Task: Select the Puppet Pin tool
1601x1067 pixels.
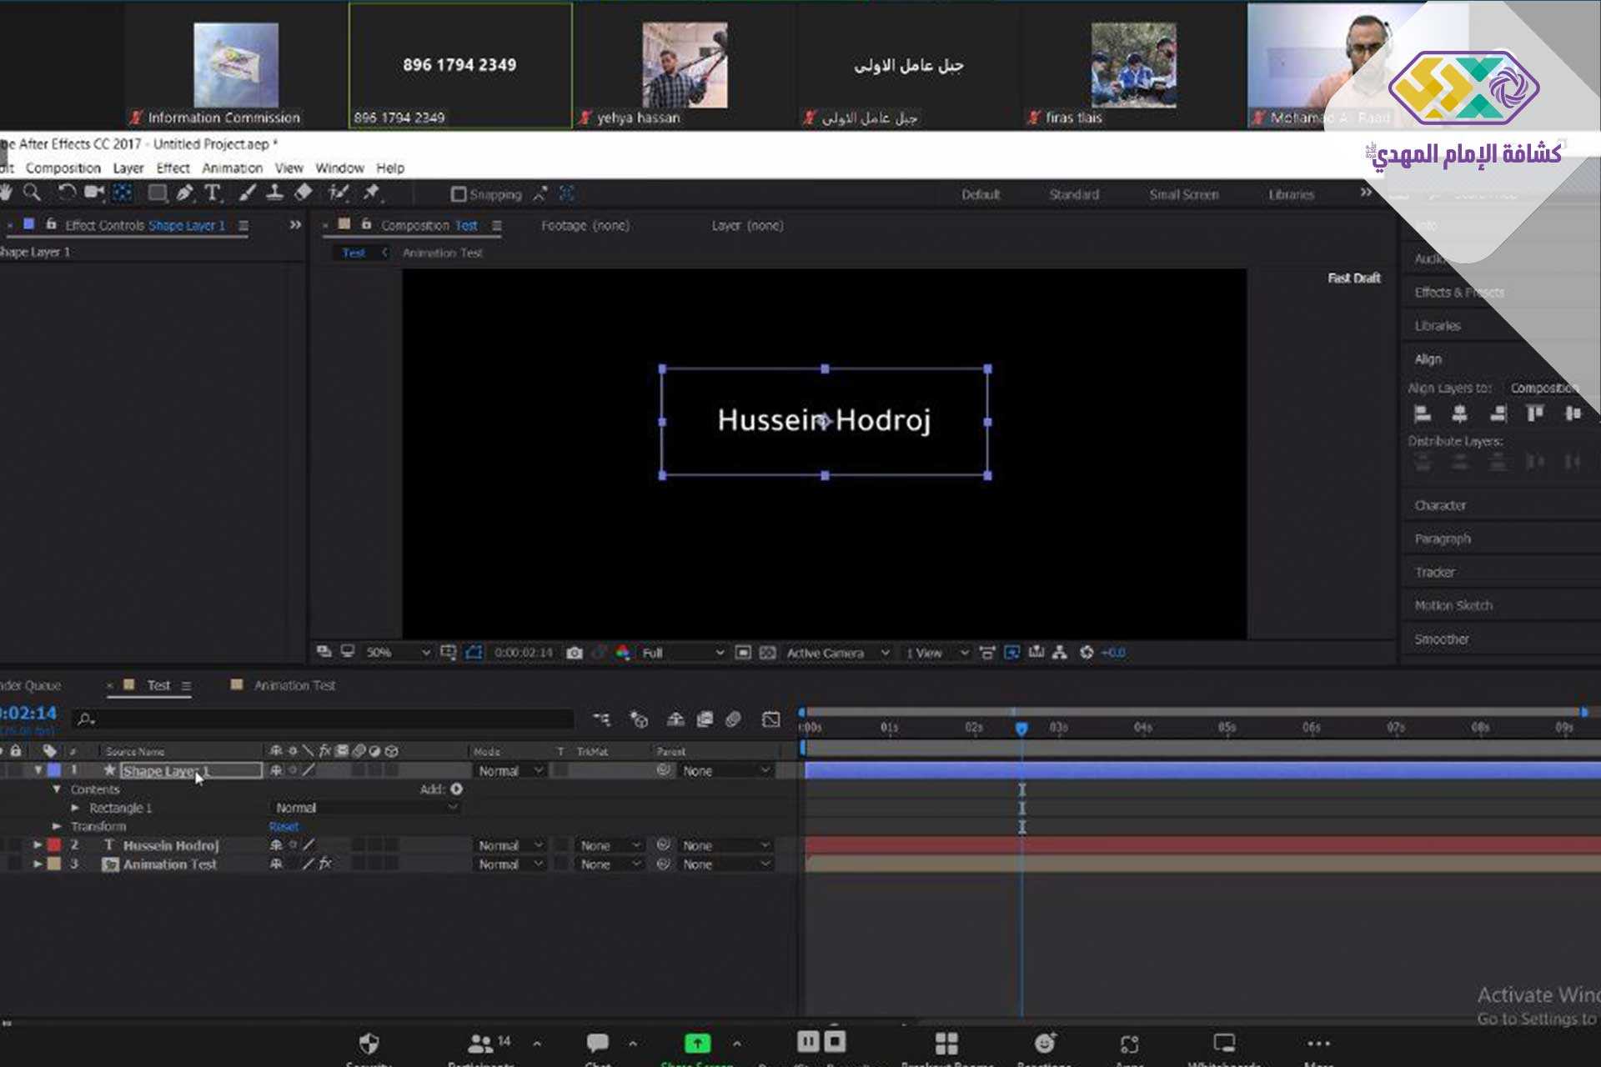Action: (371, 193)
